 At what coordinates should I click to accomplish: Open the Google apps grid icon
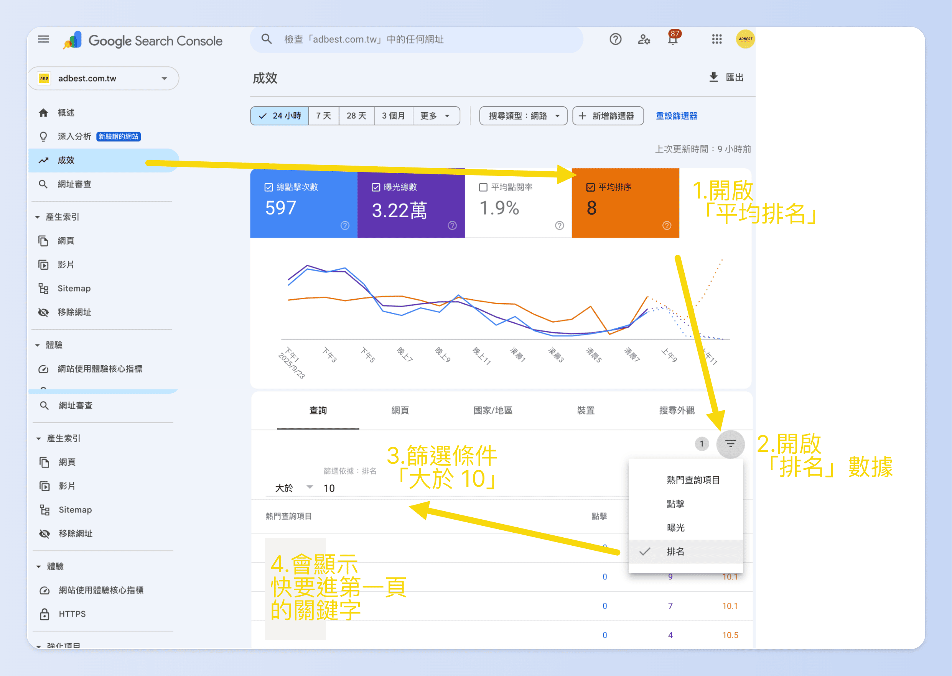pyautogui.click(x=716, y=39)
